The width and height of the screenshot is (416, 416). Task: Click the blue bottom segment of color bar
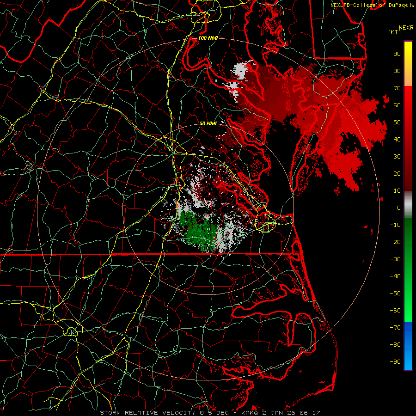pyautogui.click(x=408, y=346)
